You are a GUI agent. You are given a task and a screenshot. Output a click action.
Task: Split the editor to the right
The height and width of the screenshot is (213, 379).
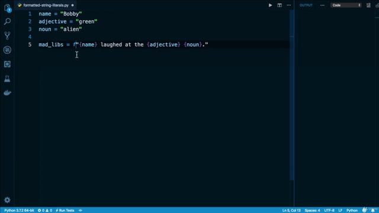tap(280, 5)
